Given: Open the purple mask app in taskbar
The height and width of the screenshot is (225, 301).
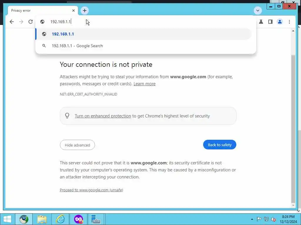Looking at the screenshot, I should pyautogui.click(x=78, y=219).
